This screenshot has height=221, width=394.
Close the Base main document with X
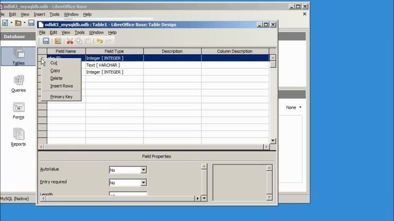(x=305, y=14)
